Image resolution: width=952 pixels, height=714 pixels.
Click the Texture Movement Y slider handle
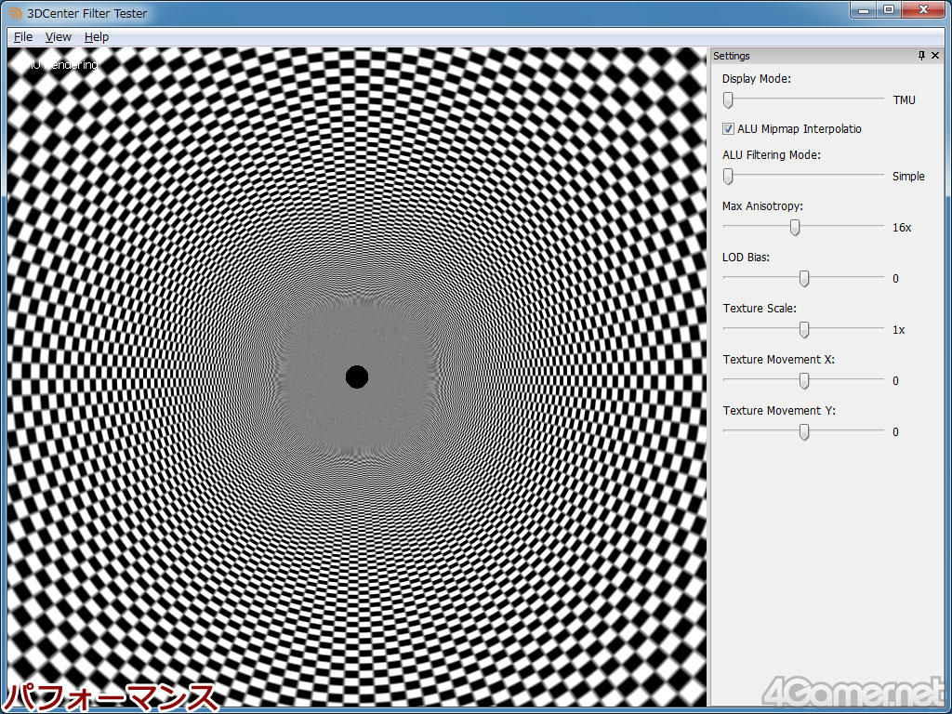(x=804, y=431)
